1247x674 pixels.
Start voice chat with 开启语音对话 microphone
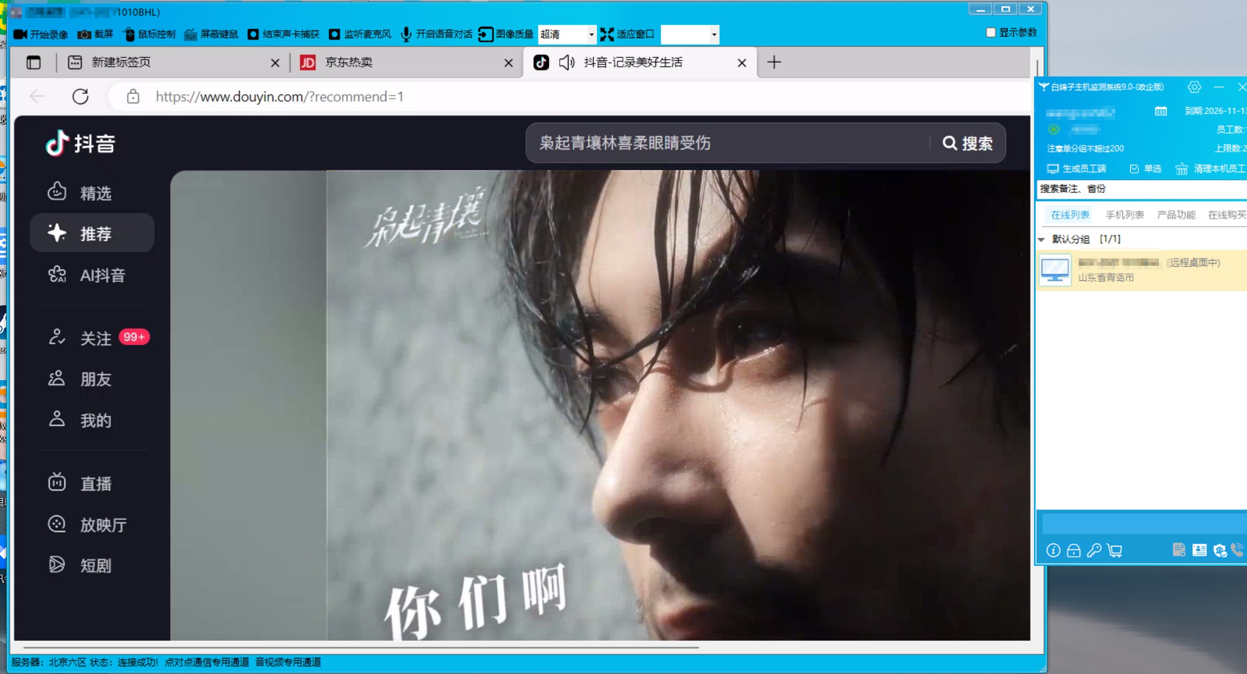[x=406, y=34]
